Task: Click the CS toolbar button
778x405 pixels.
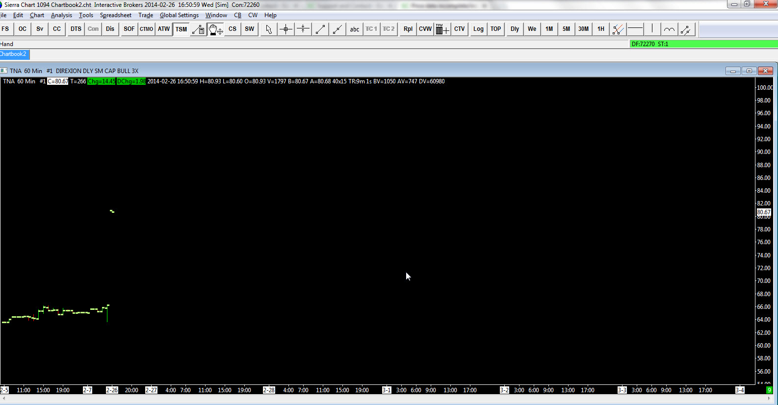Action: pyautogui.click(x=233, y=29)
